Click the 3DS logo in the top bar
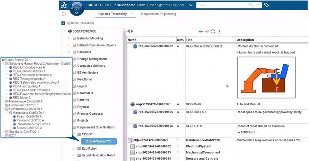309x161 pixels. 64,5
